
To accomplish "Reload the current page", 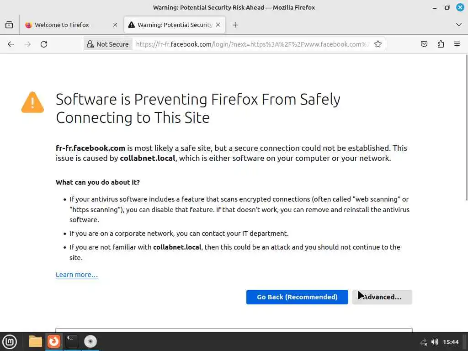I will [44, 44].
